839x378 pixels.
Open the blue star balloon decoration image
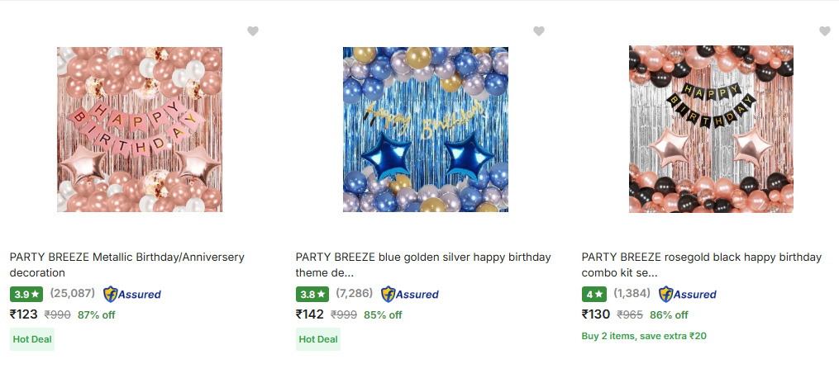(x=426, y=130)
